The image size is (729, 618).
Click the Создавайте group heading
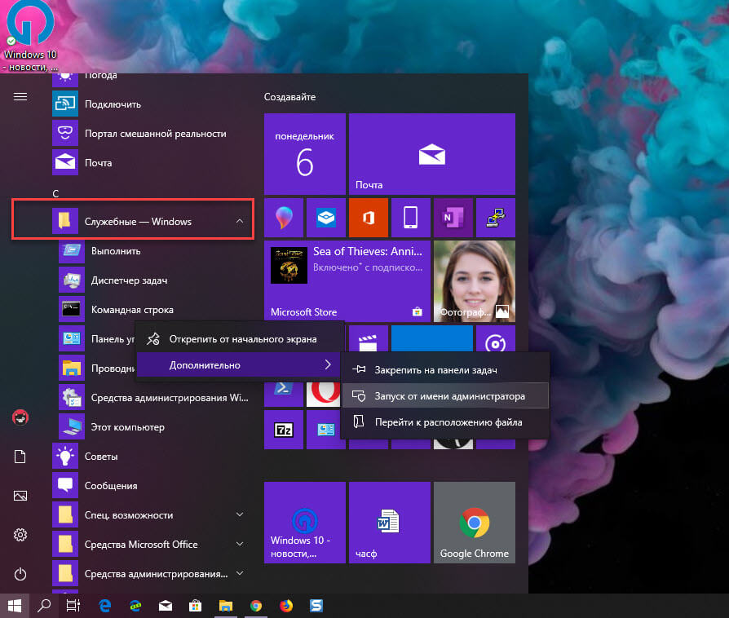(x=289, y=97)
